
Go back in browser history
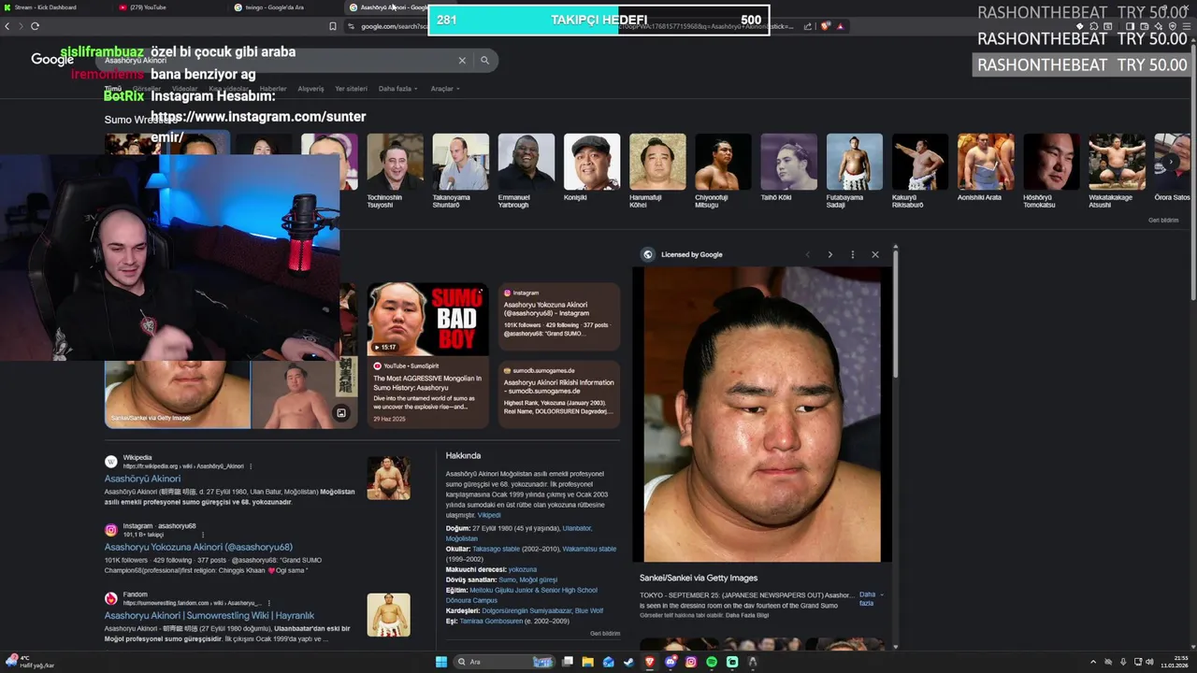(x=7, y=26)
